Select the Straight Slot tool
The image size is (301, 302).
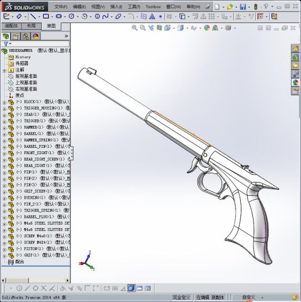pos(58,16)
